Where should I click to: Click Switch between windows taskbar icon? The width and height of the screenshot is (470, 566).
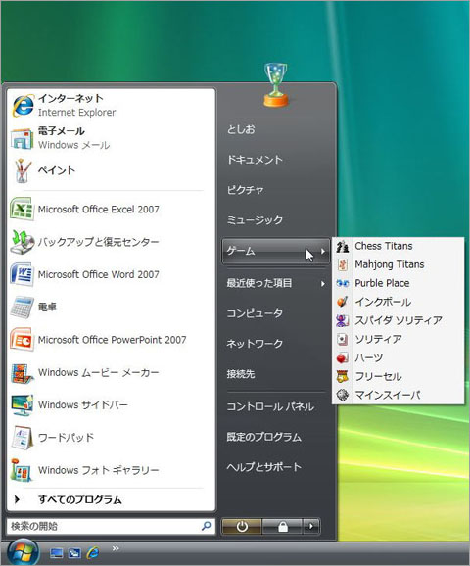[x=74, y=553]
